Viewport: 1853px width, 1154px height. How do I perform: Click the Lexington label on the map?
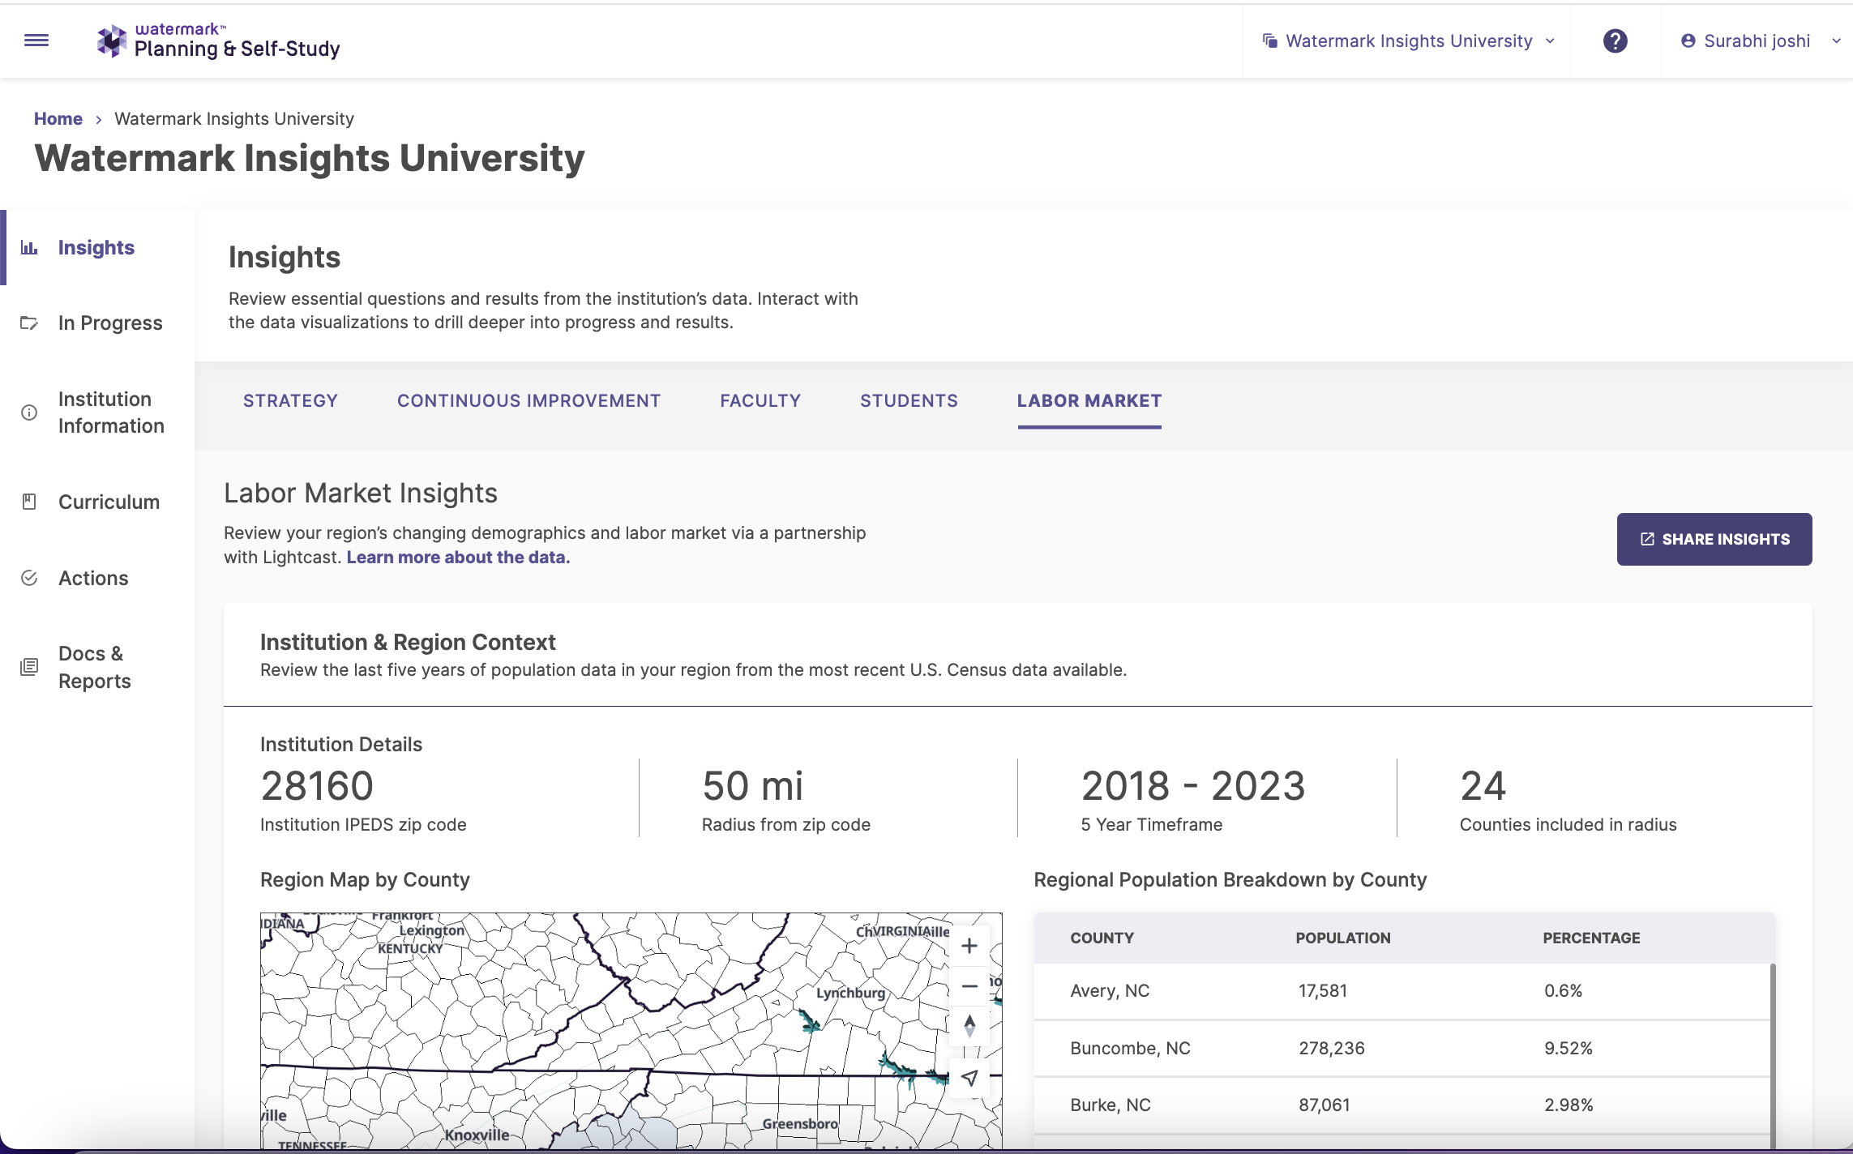point(432,930)
